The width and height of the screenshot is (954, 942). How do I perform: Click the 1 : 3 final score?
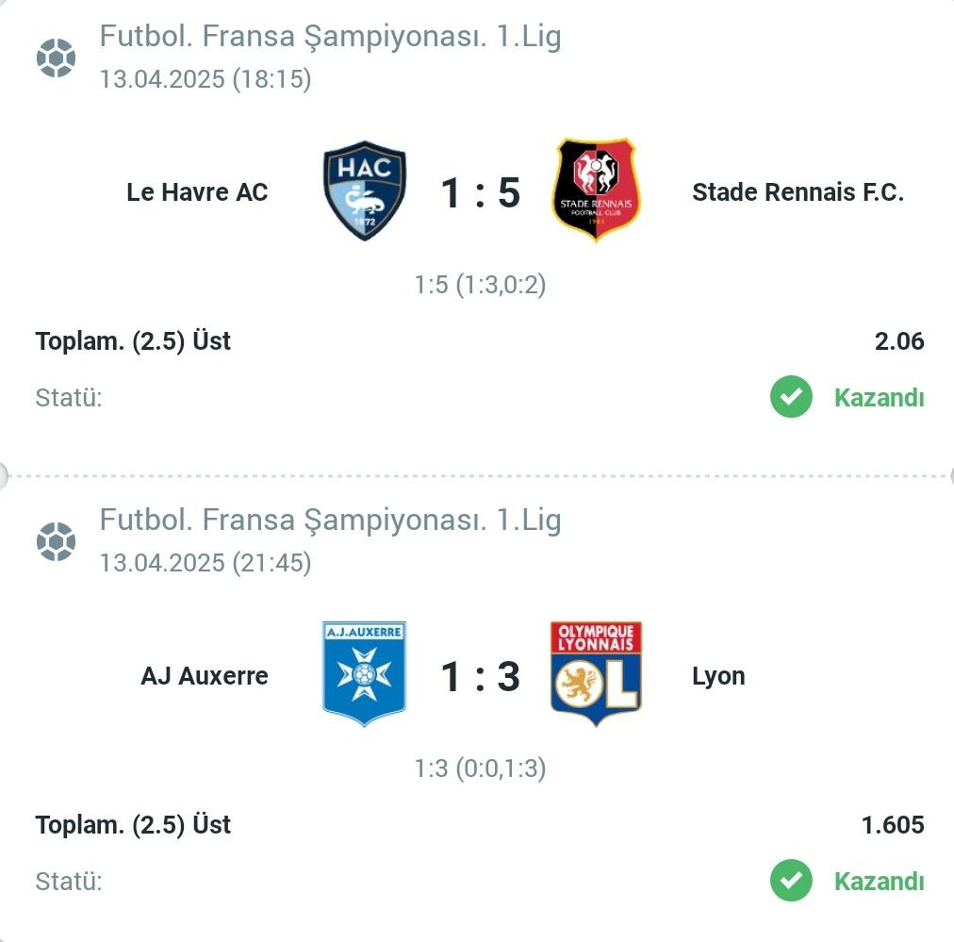(x=480, y=677)
